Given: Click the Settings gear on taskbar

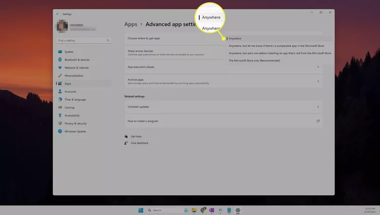Looking at the screenshot, I should pos(238,210).
